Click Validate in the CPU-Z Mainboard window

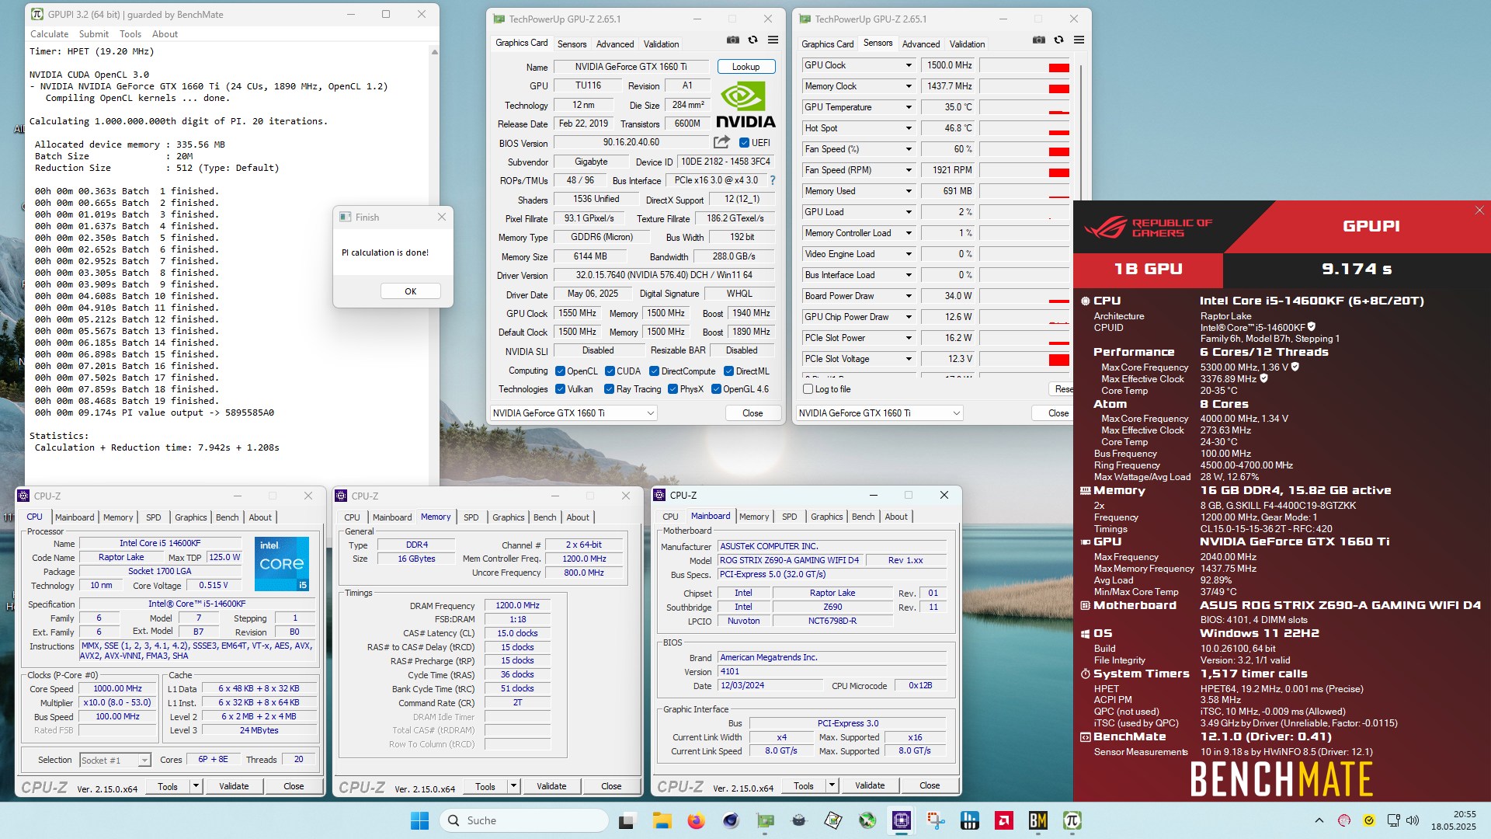870,785
